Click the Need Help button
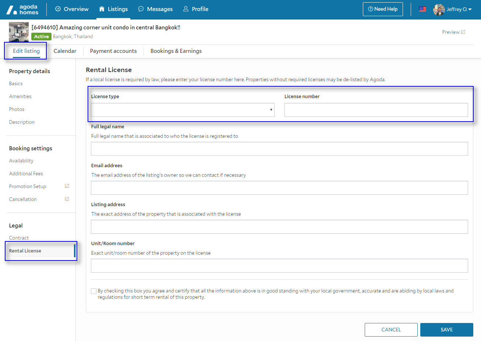The width and height of the screenshot is (481, 341). click(383, 9)
